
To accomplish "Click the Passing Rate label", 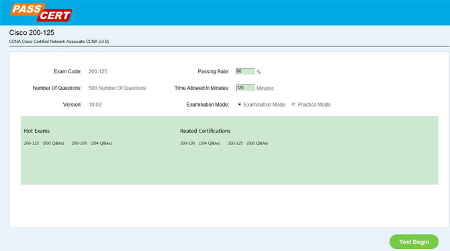I will click(x=213, y=71).
